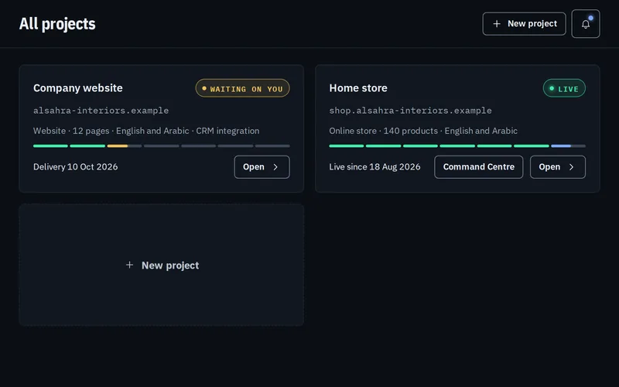Click Home store progress bar
The image size is (619, 387).
coord(457,146)
